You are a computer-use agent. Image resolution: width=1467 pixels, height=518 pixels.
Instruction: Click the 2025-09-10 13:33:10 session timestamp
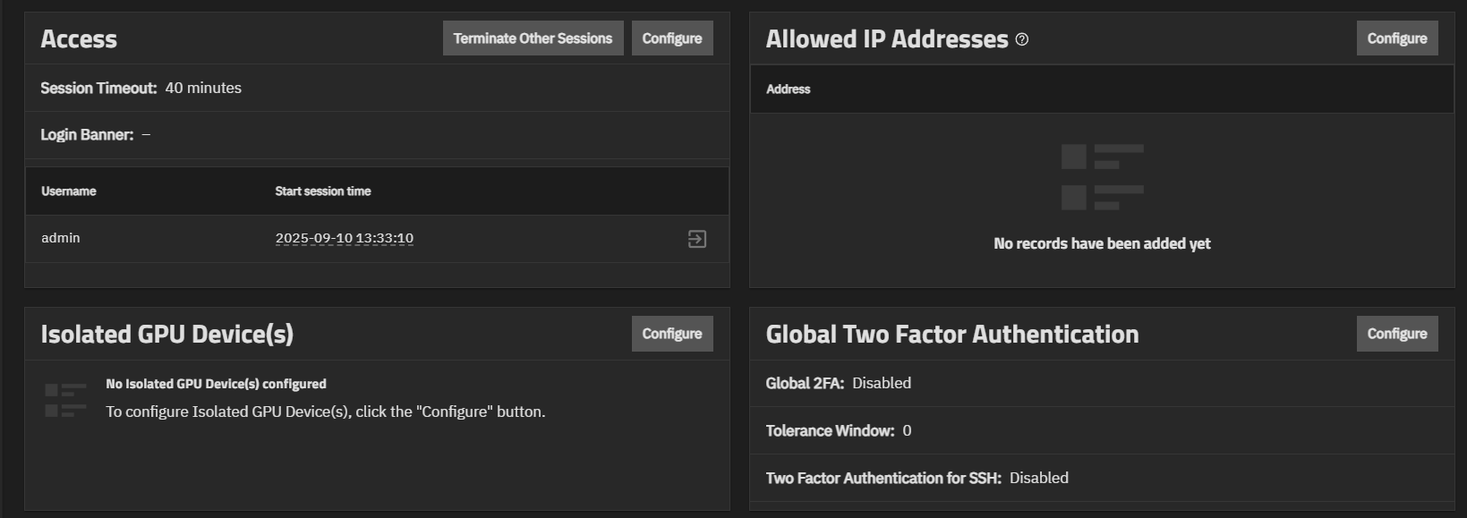pyautogui.click(x=344, y=238)
